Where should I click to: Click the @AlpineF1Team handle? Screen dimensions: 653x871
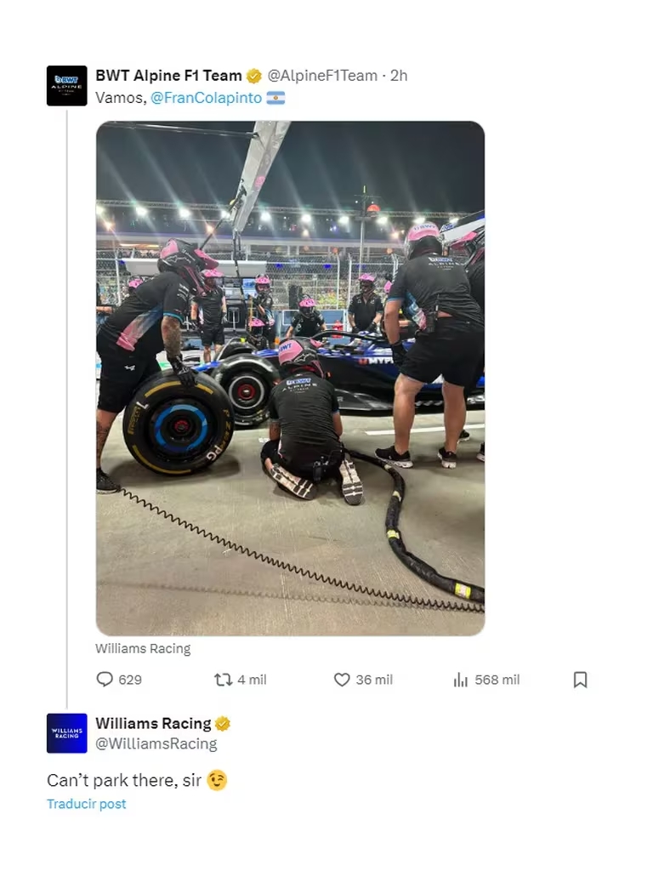click(322, 76)
